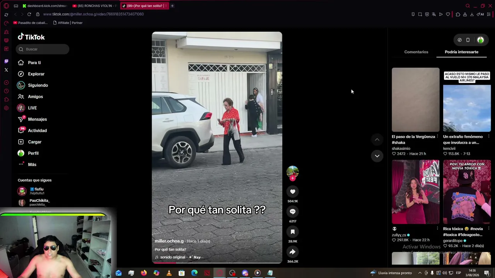Add page to favorites heart in toolbar
Viewport: 495px width, 278px height.
[448, 14]
